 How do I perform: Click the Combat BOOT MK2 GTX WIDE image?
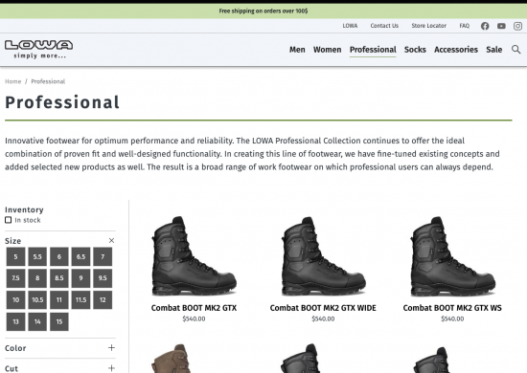[x=323, y=256]
